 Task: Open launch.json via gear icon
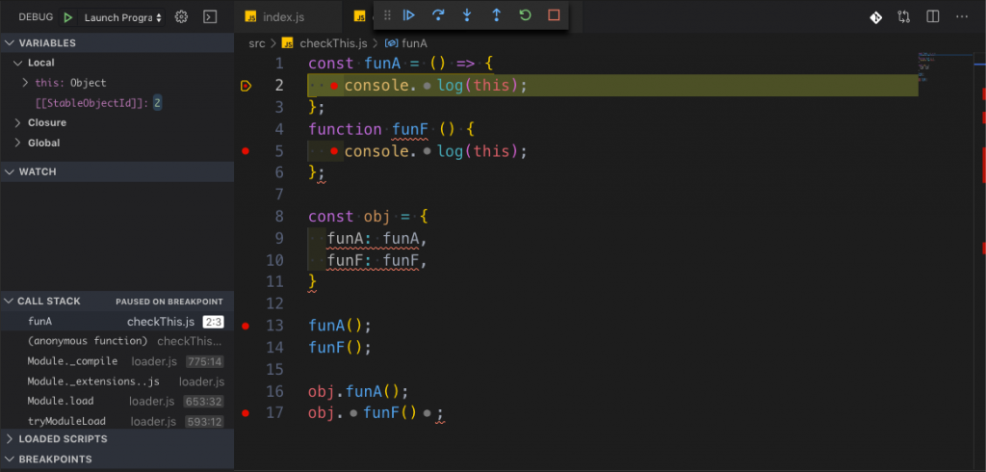coord(181,17)
